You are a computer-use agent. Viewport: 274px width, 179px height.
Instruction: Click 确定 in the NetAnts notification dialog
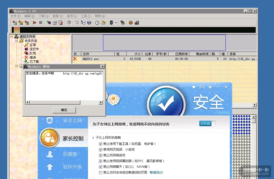[64, 110]
